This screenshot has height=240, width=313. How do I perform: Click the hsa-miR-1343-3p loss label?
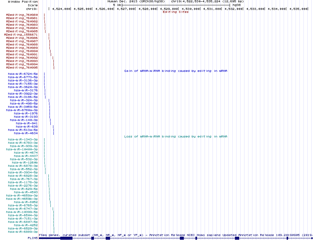click(23, 139)
